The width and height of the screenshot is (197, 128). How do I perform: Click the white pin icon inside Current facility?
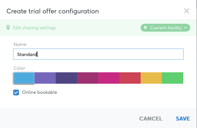pyautogui.click(x=145, y=28)
